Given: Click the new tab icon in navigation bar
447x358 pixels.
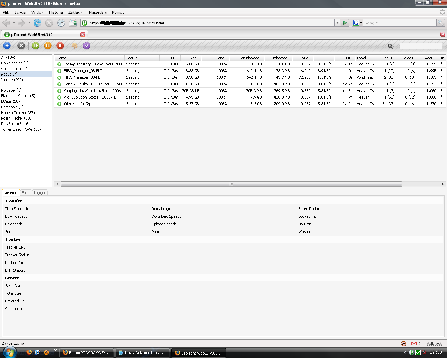Looking at the screenshot, I should coord(73,23).
